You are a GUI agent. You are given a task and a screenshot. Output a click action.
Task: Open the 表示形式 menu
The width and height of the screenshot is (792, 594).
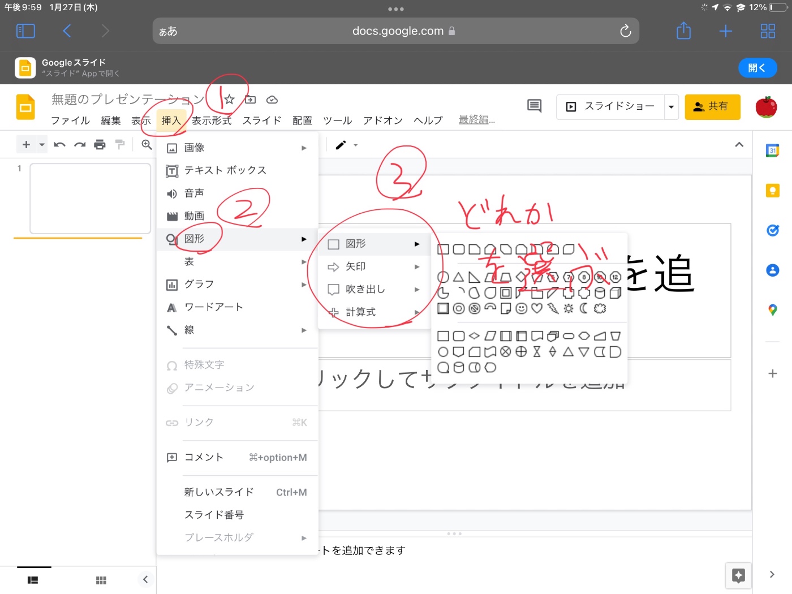click(212, 120)
